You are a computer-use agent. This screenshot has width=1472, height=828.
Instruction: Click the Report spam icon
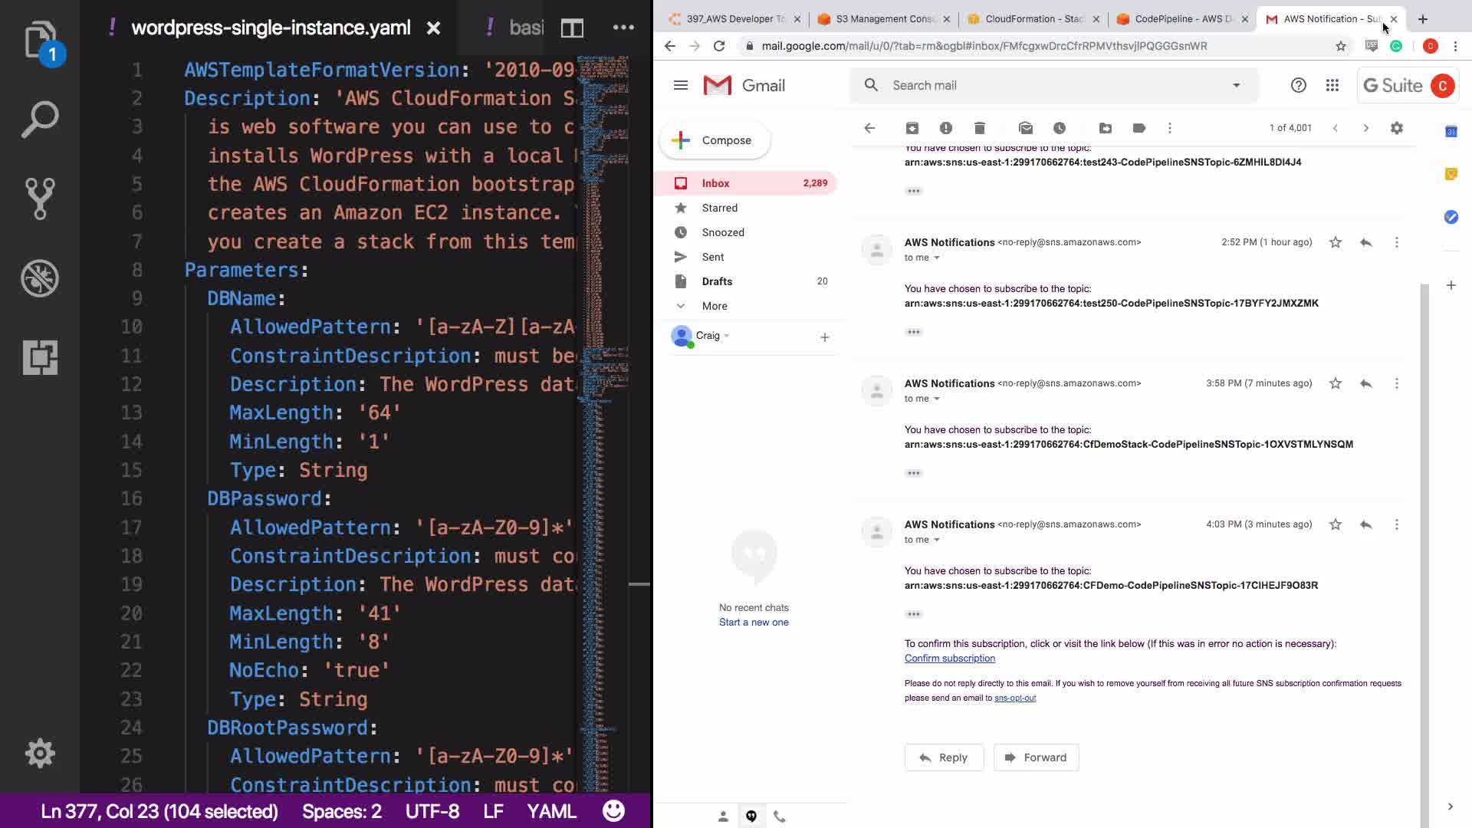click(x=946, y=128)
